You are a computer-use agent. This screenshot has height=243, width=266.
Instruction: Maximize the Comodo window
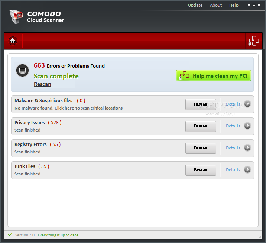click(x=254, y=5)
